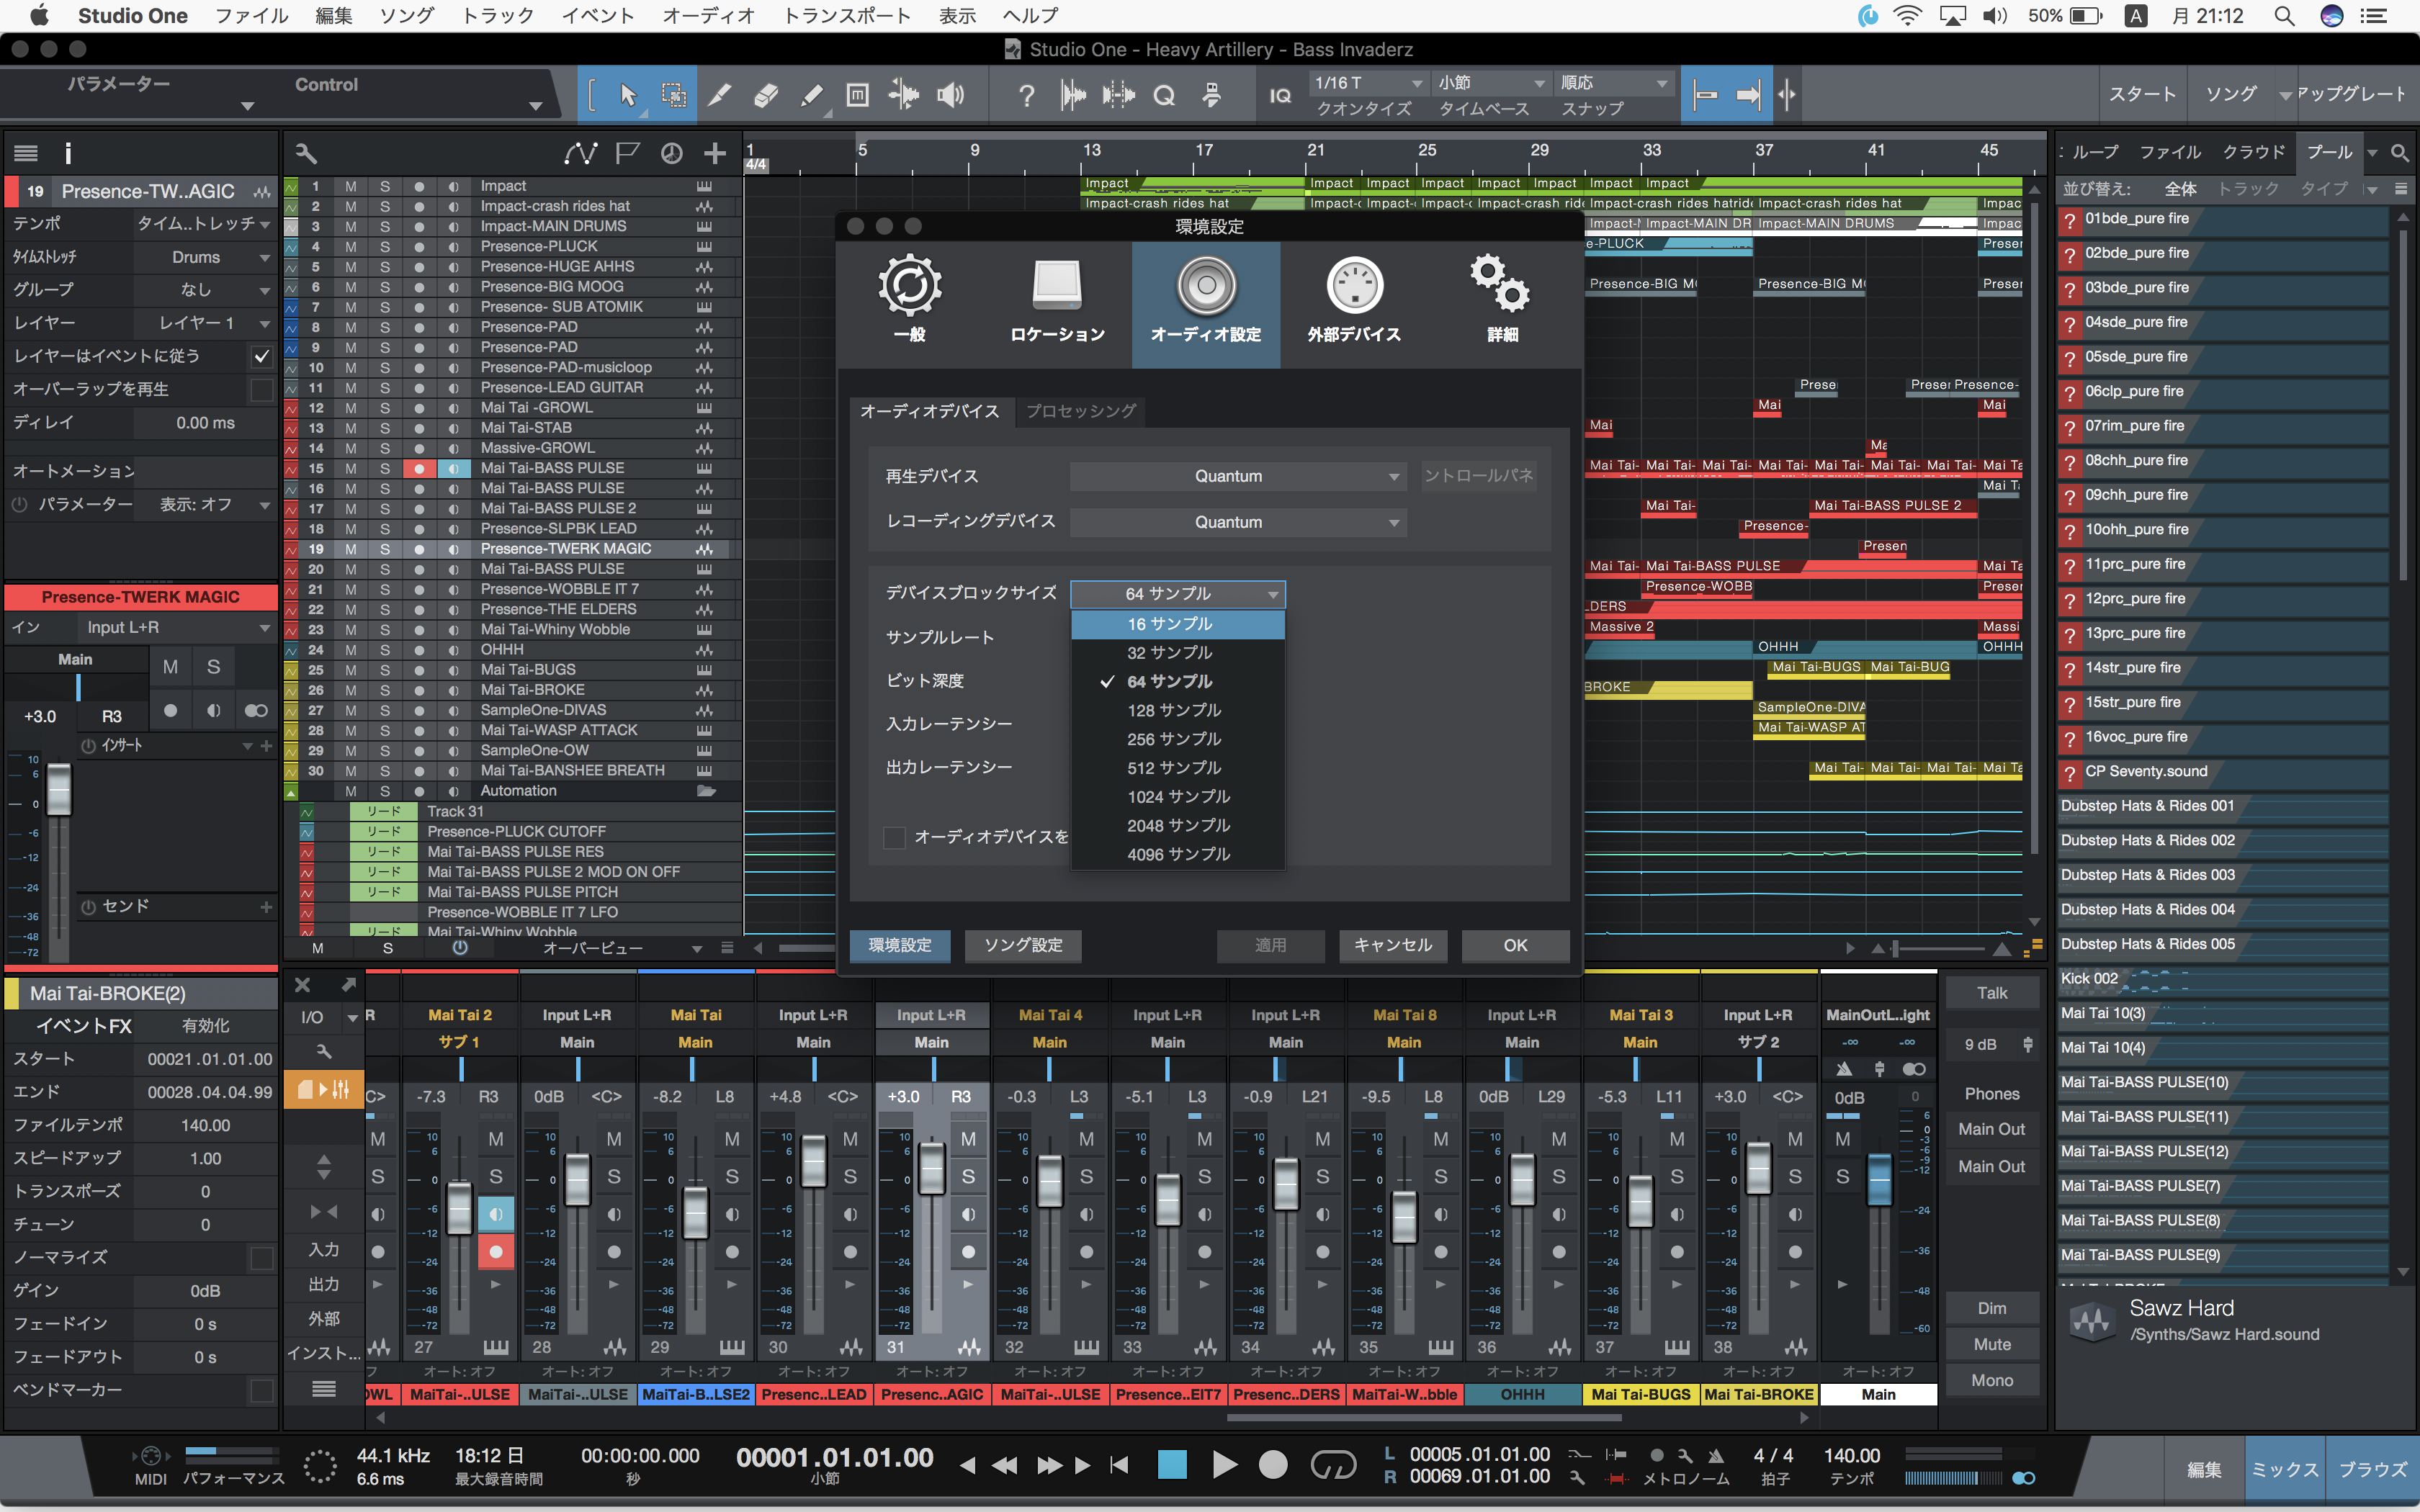
Task: Open the レイヤー 1 dropdown
Action: pyautogui.click(x=204, y=323)
